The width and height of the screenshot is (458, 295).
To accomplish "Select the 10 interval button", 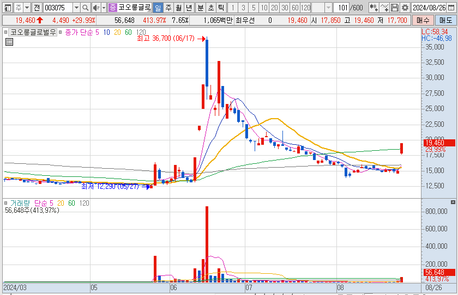I will point(264,8).
